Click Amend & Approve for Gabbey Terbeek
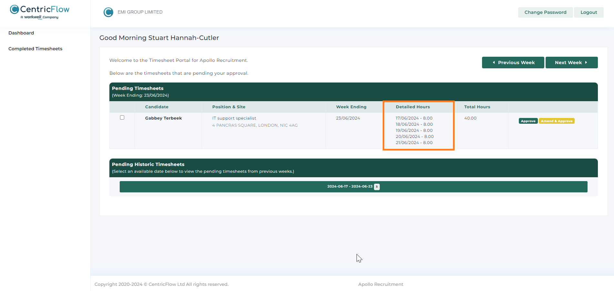The height and width of the screenshot is (291, 614). tap(557, 121)
